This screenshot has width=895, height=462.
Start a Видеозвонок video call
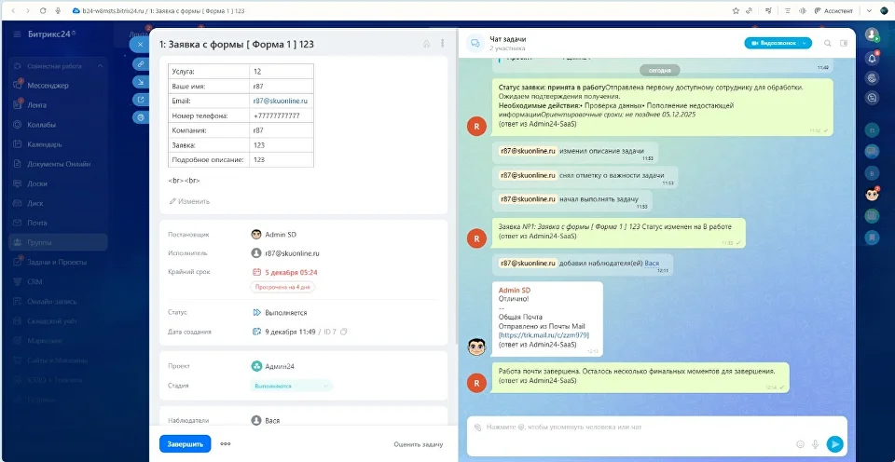tap(772, 43)
